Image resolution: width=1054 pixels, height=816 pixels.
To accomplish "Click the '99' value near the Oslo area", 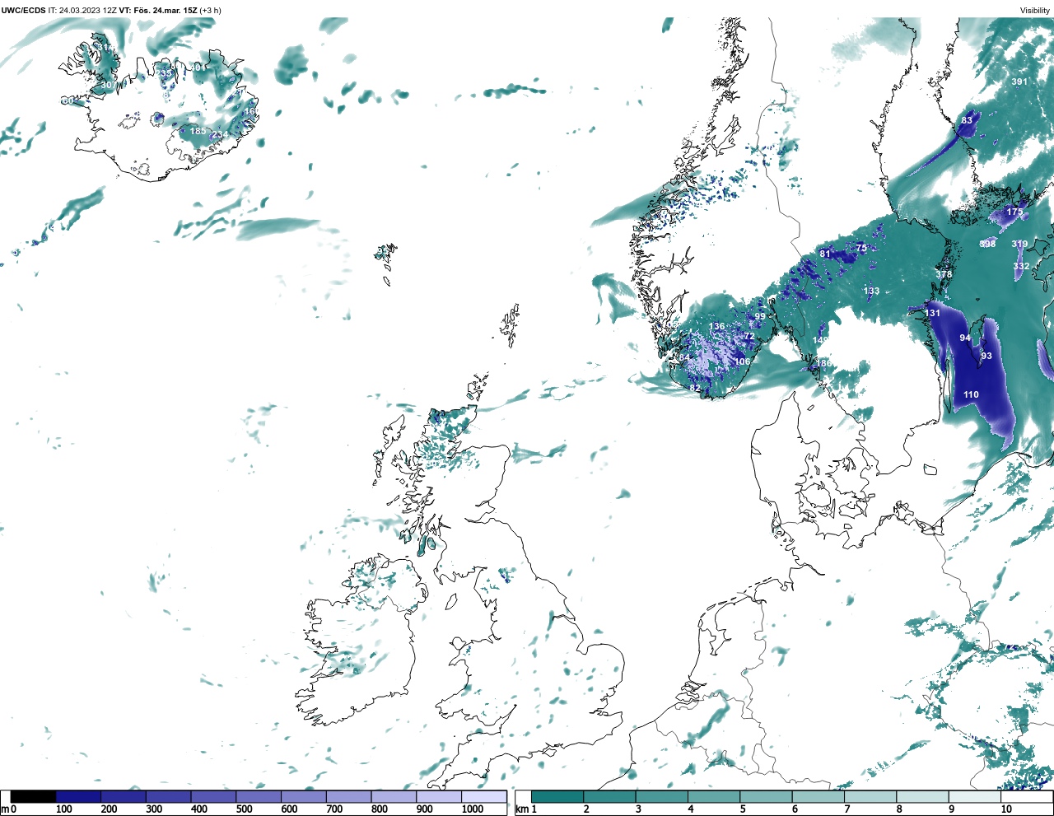I will coord(760,316).
